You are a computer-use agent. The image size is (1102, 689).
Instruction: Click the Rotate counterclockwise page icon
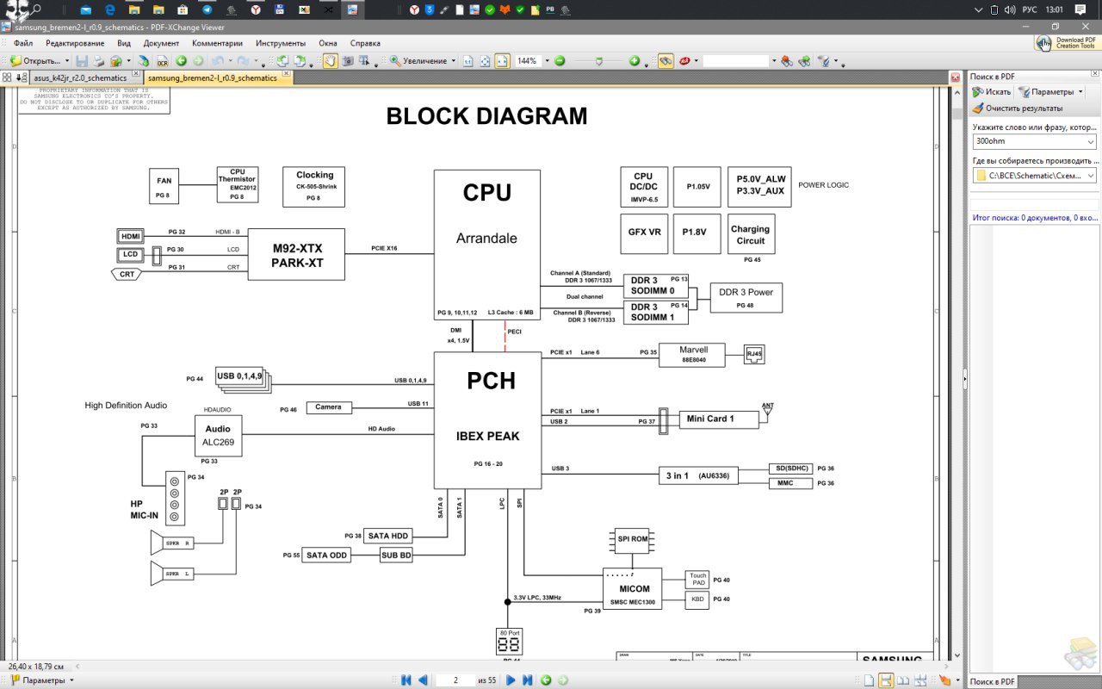[282, 61]
